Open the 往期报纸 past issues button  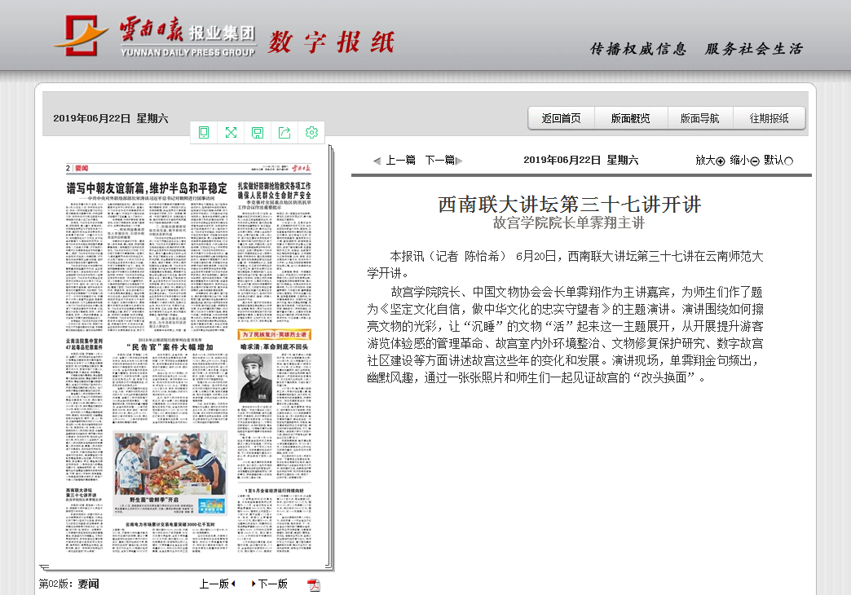pyautogui.click(x=769, y=118)
